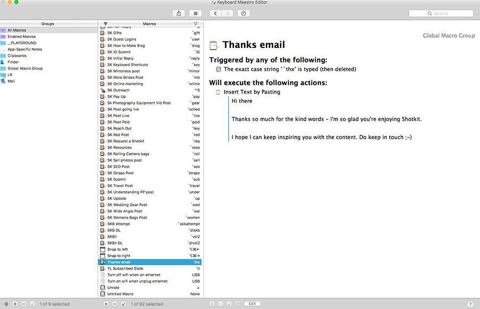Select Turn on wifi when unplug ethernet macro

[x=150, y=281]
